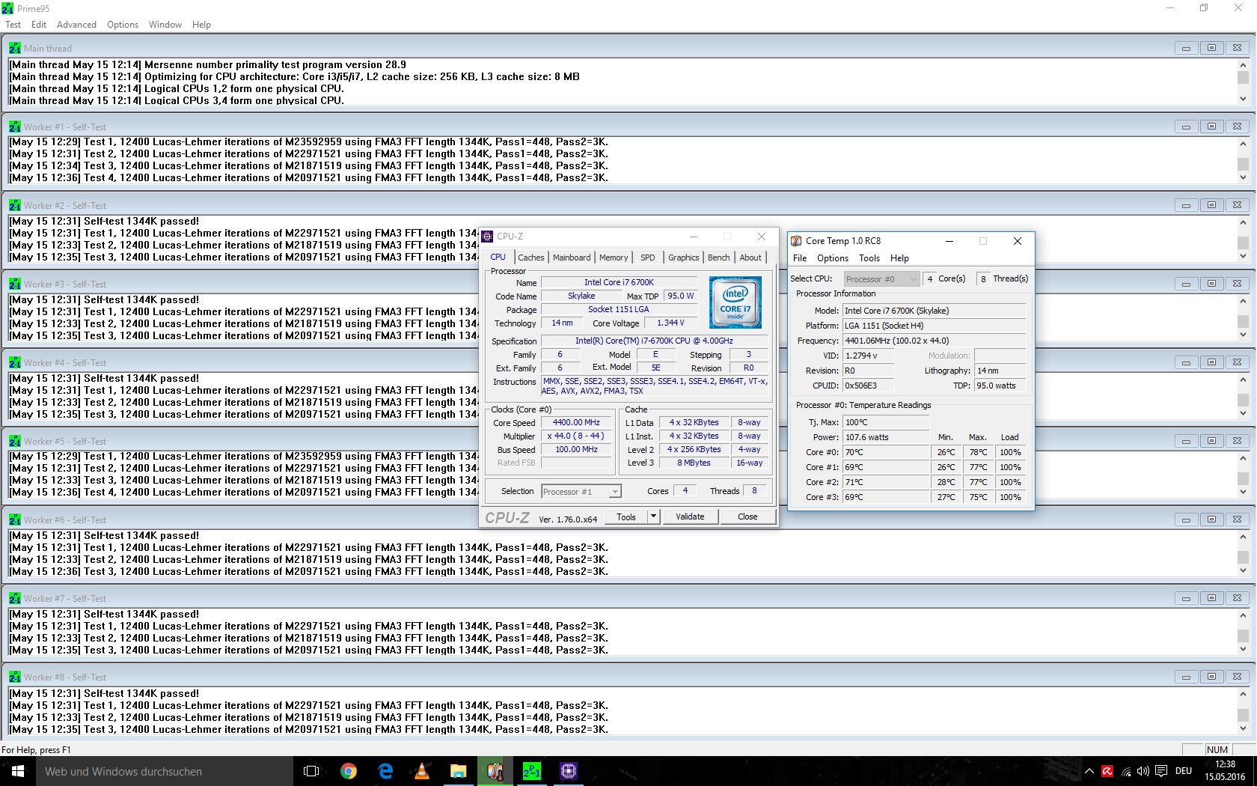Image resolution: width=1257 pixels, height=786 pixels.
Task: Minimize the Main thread child window
Action: [1186, 48]
